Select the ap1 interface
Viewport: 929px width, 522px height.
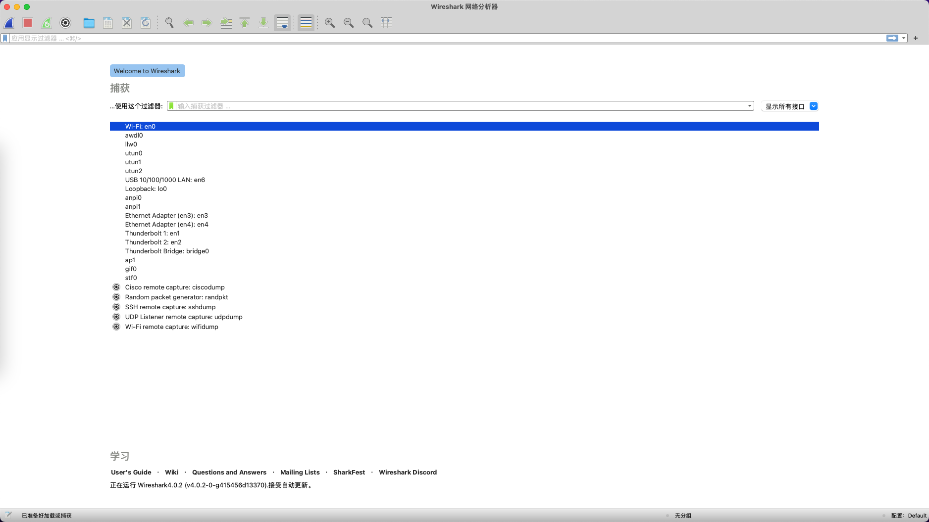(x=464, y=260)
